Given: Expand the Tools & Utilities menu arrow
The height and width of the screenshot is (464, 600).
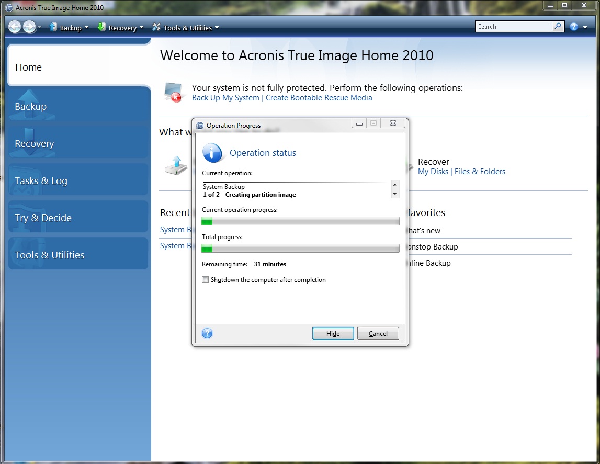Looking at the screenshot, I should [217, 28].
